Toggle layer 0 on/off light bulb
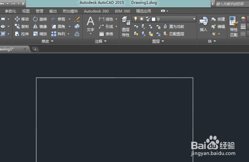 click(135, 19)
